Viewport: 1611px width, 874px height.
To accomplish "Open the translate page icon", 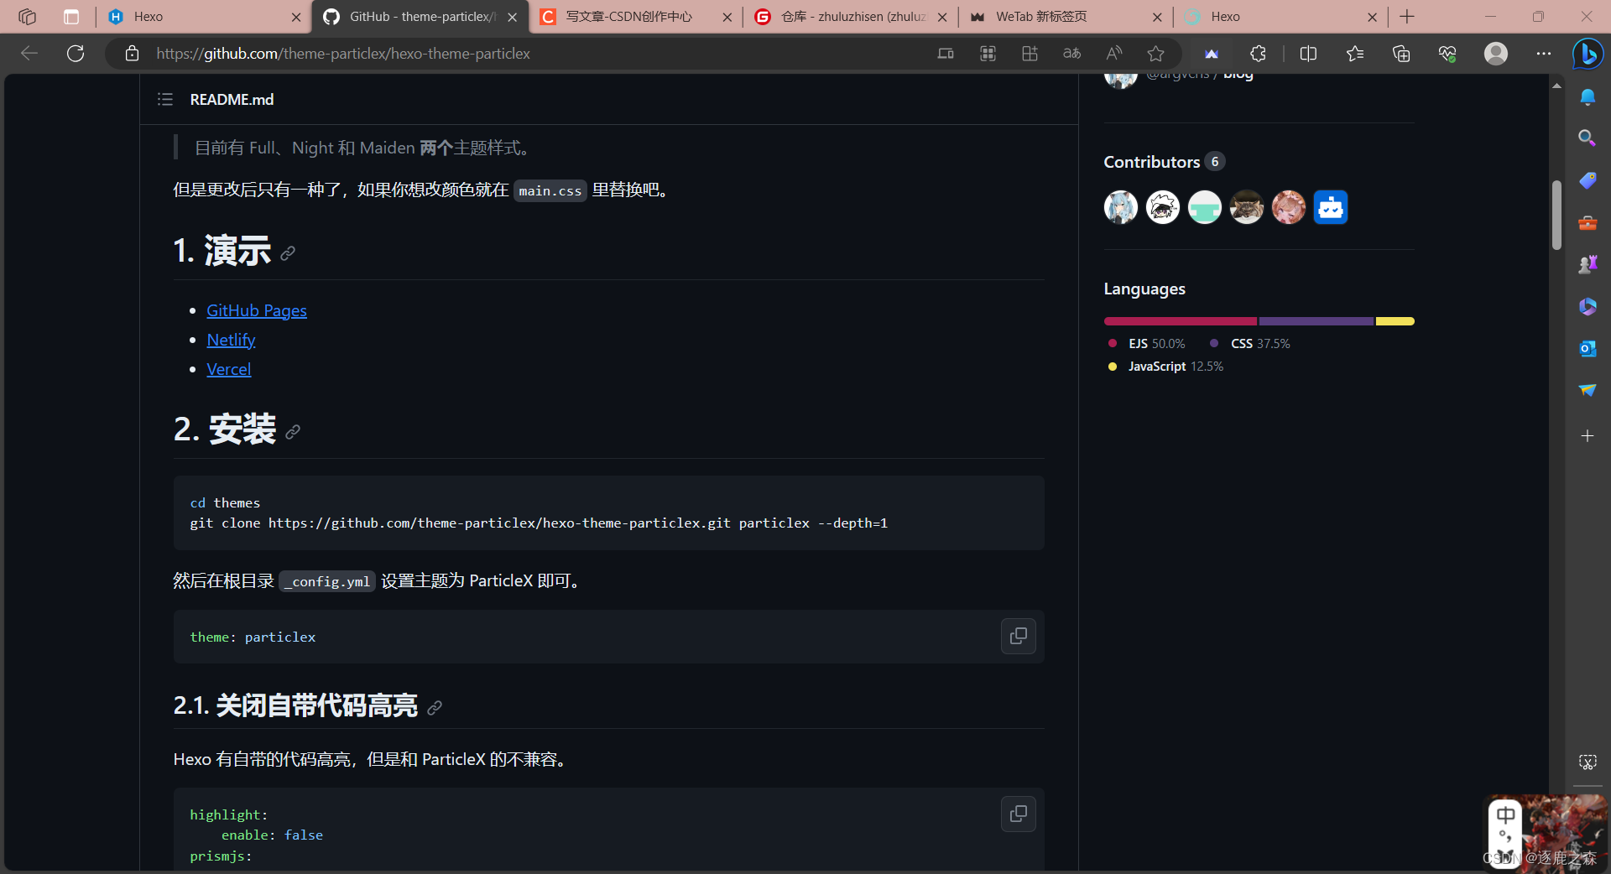I will tap(1071, 54).
